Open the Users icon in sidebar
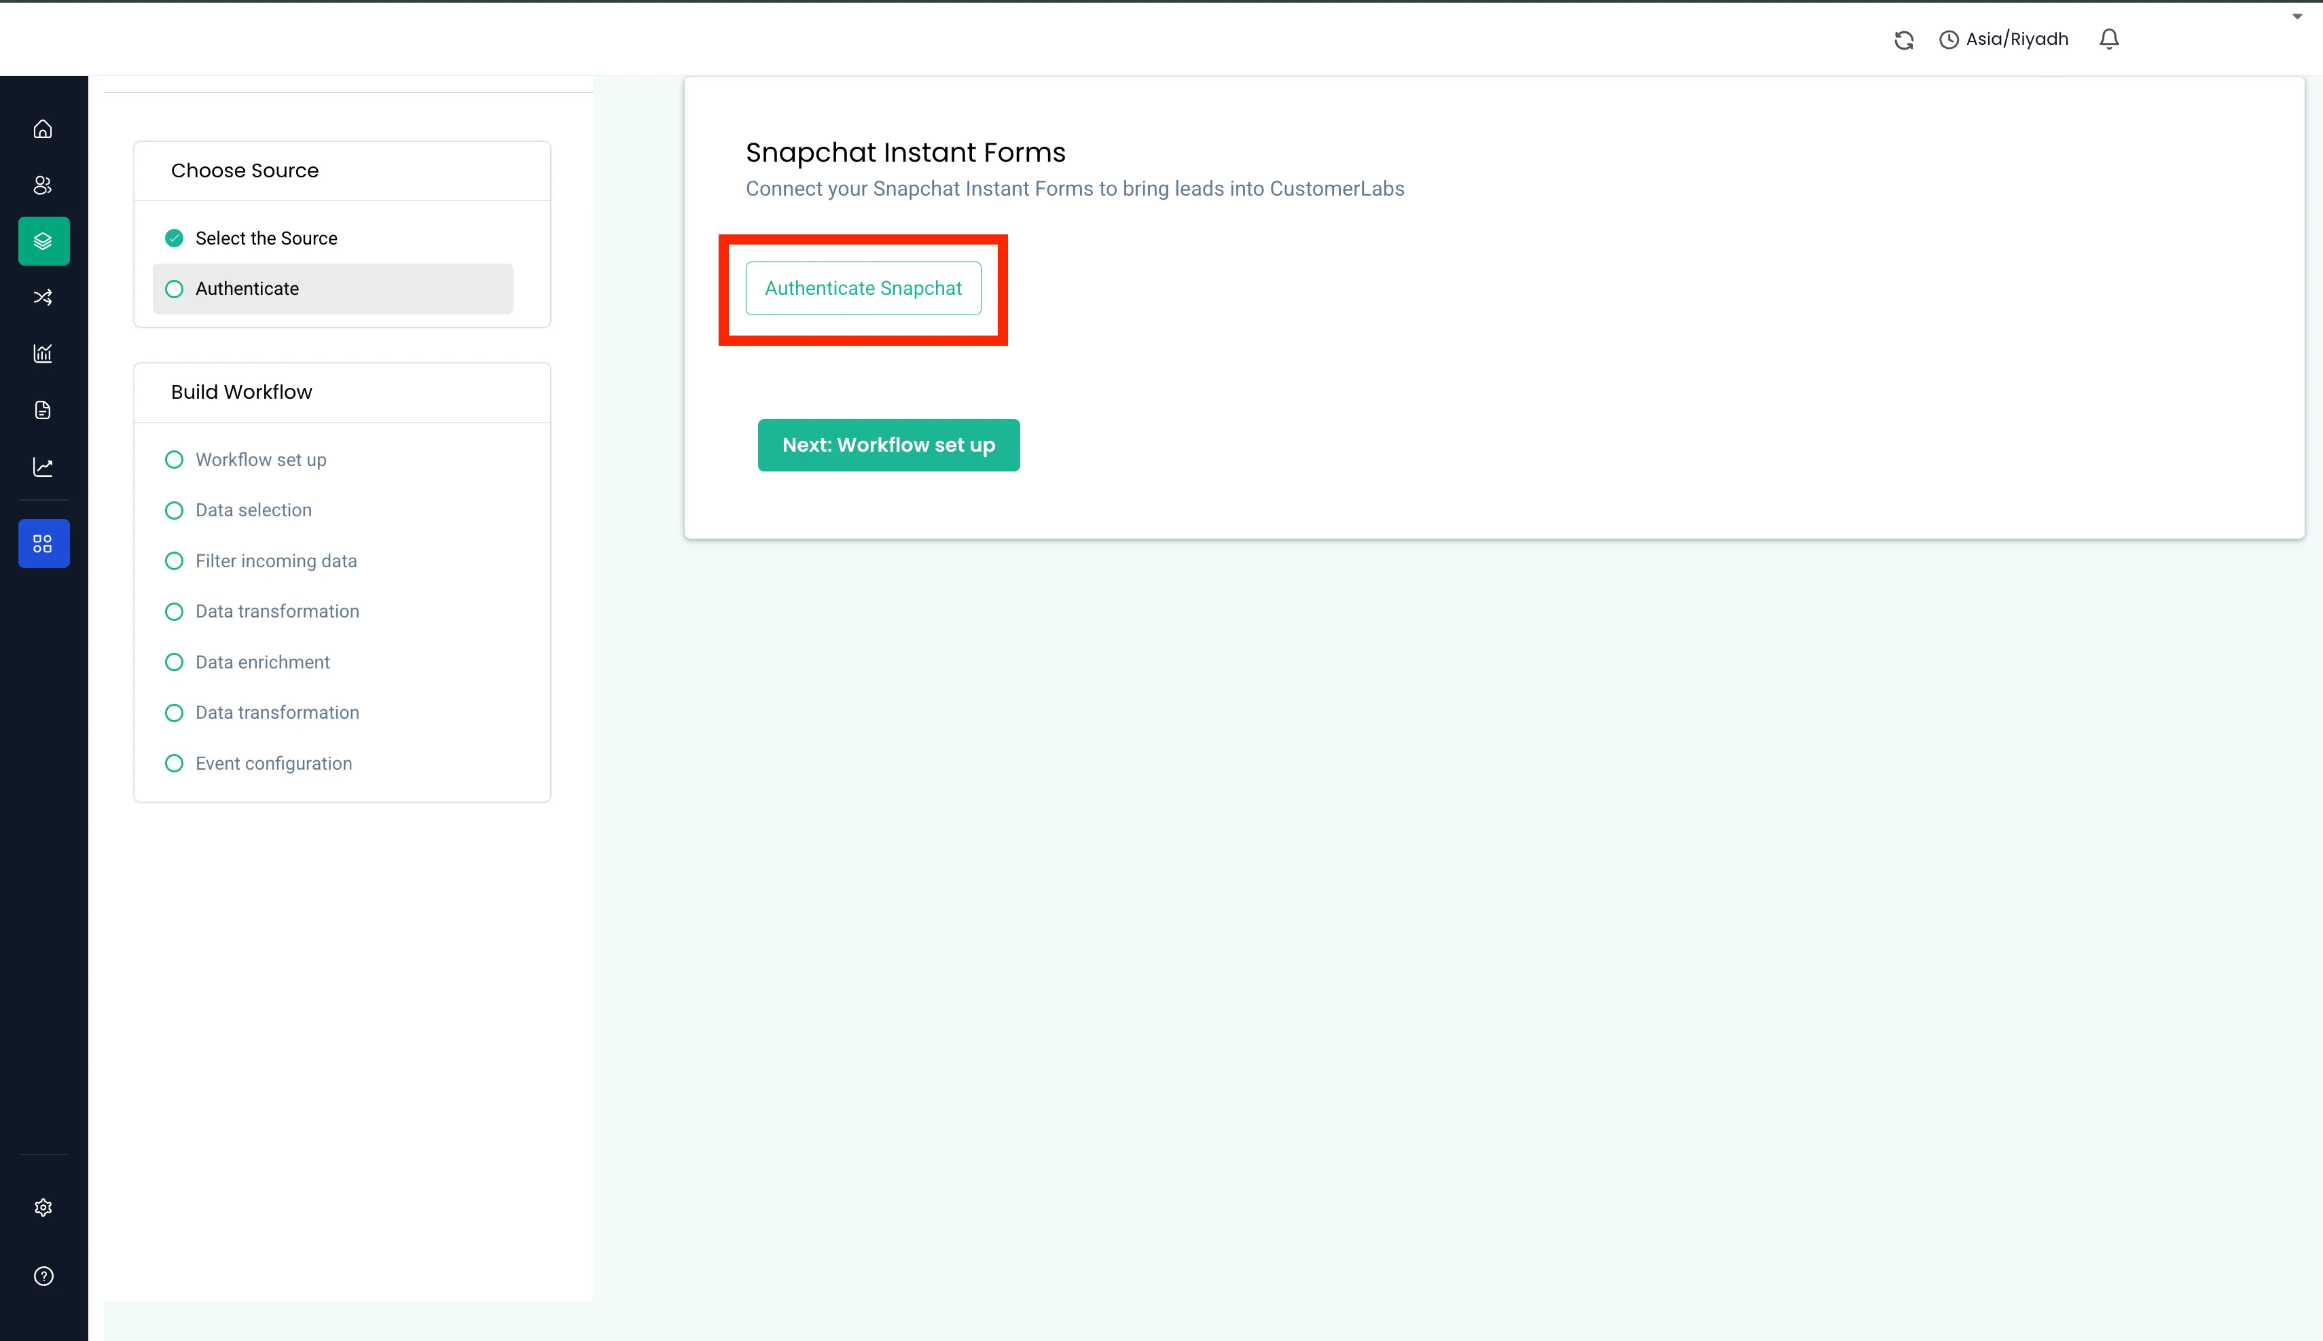 (43, 185)
